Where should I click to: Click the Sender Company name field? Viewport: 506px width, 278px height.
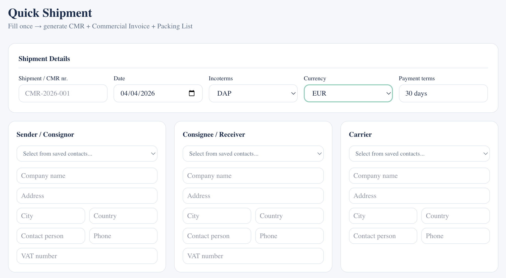(x=87, y=176)
